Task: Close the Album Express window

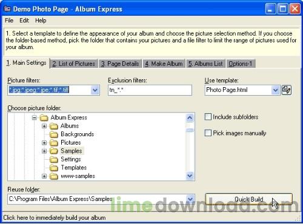Action: (x=295, y=9)
